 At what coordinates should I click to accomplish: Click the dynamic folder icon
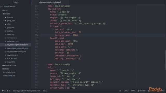point(5,17)
